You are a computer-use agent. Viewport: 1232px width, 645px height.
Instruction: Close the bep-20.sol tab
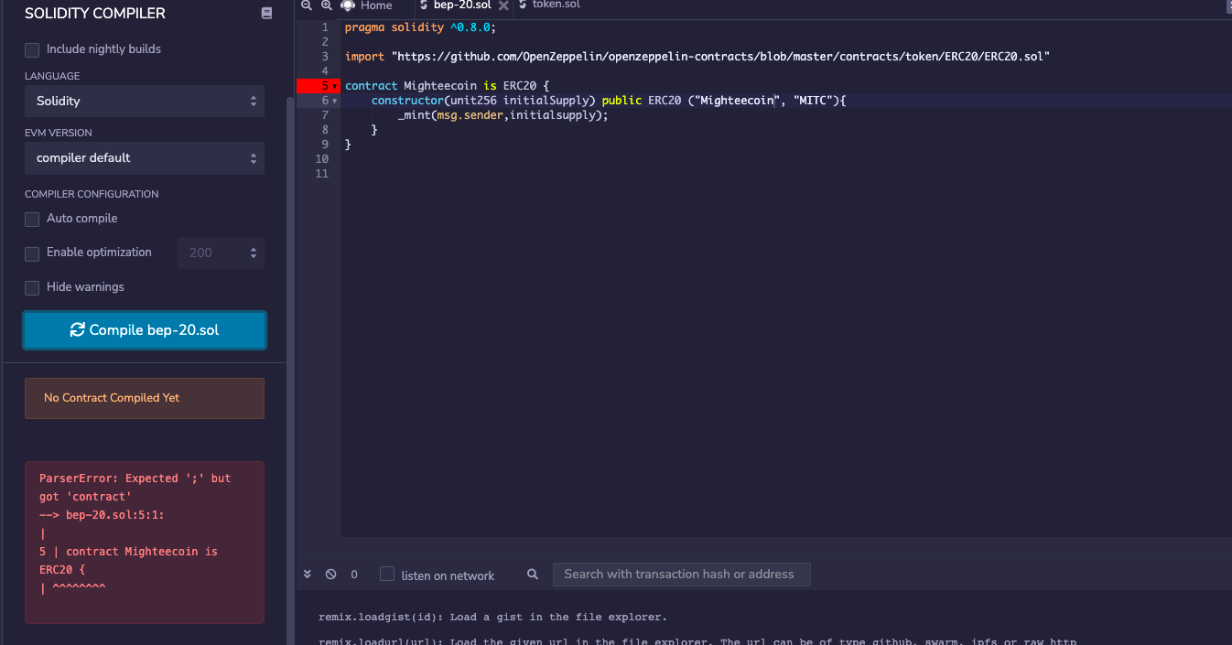503,5
